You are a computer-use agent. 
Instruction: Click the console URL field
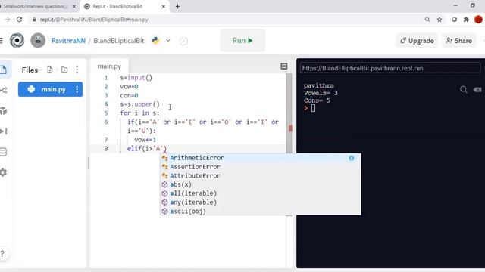[390, 68]
